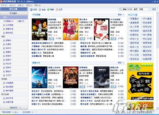This screenshot has width=159, height=115.
Task: Click the 搜索 search button
Action: point(154,9)
